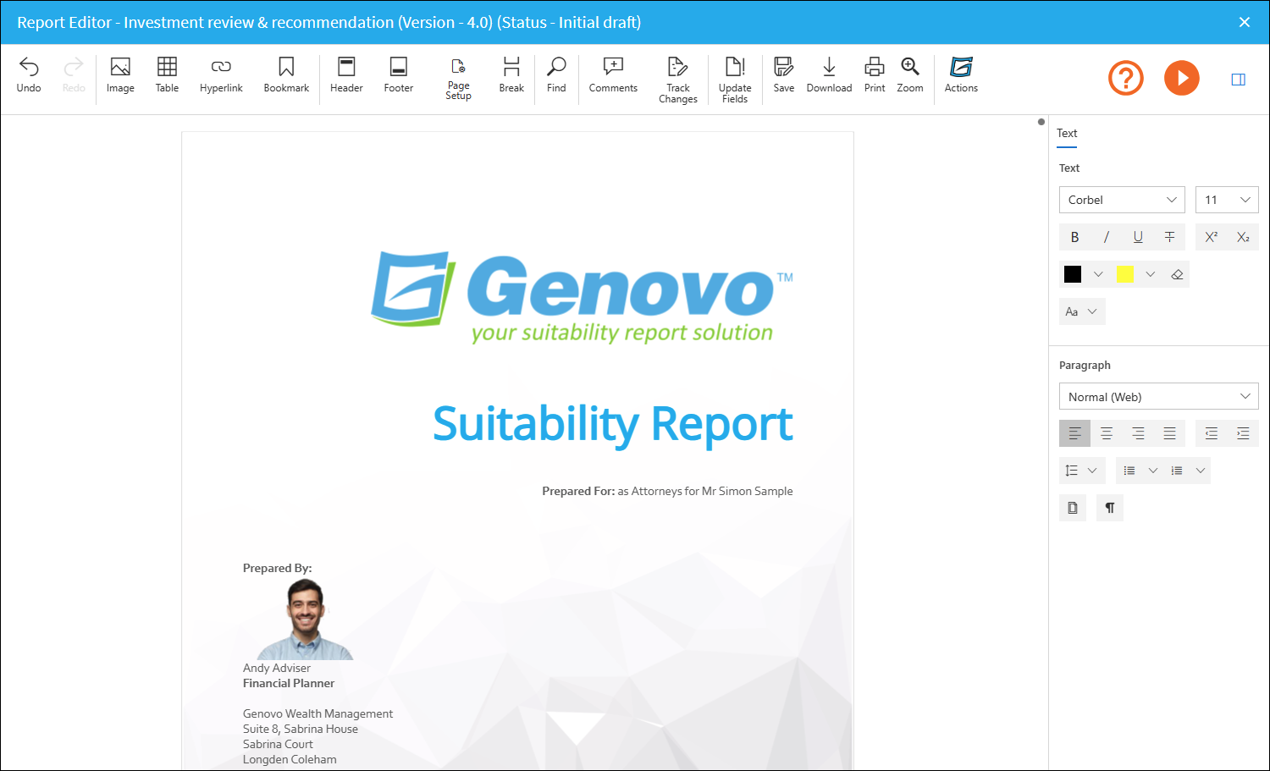Screen dimensions: 1270x771
Task: Switch to the Text tab
Action: pyautogui.click(x=1067, y=134)
